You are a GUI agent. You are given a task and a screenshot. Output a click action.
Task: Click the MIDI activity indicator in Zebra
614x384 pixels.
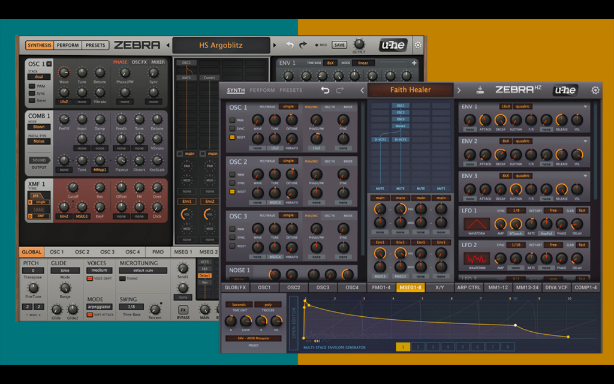coord(317,45)
